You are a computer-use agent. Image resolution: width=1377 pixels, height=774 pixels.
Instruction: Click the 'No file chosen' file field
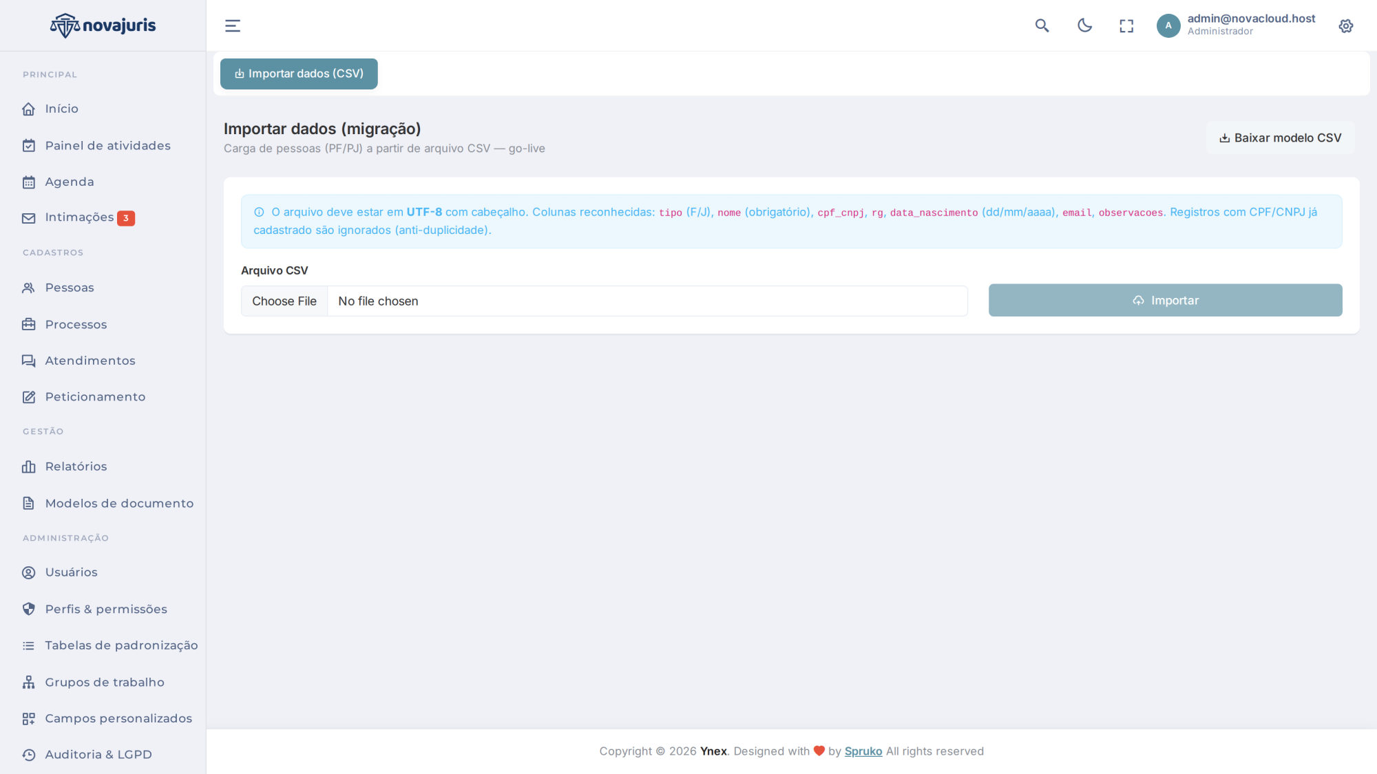point(605,301)
